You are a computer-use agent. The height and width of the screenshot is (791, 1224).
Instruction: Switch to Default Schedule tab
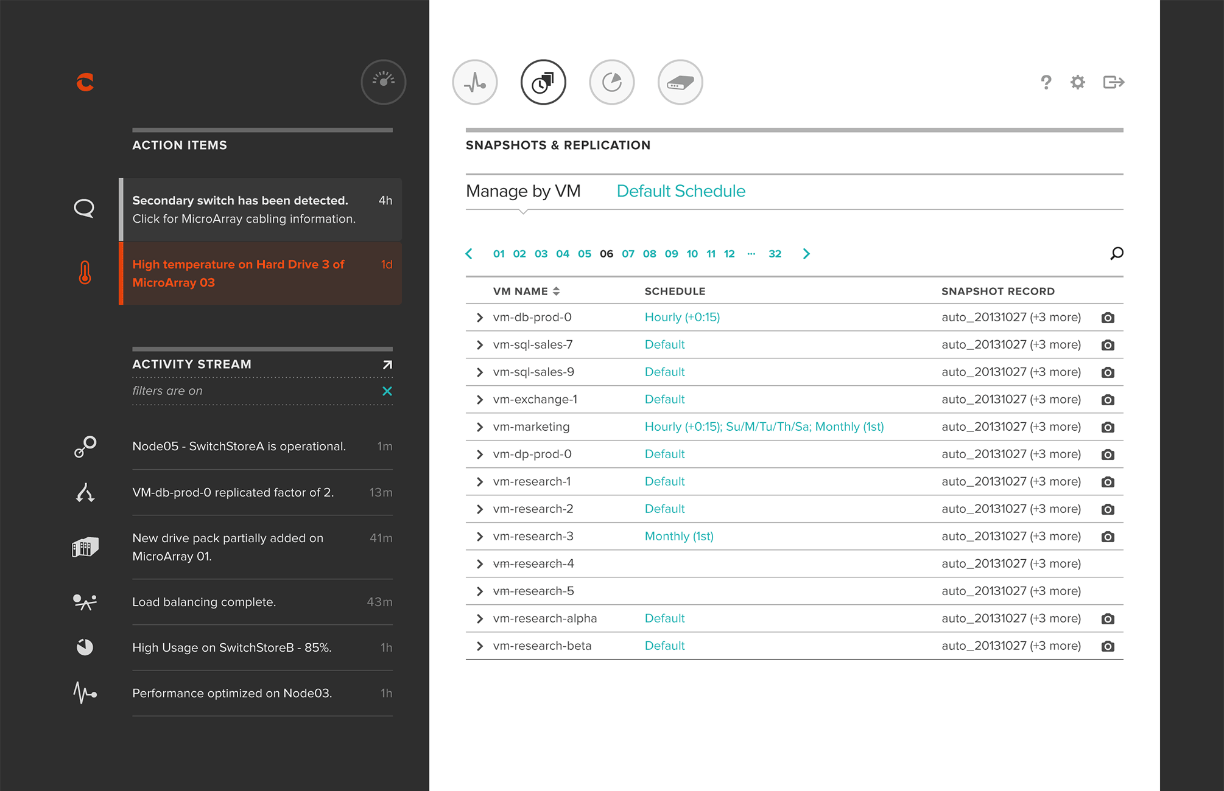click(x=680, y=191)
